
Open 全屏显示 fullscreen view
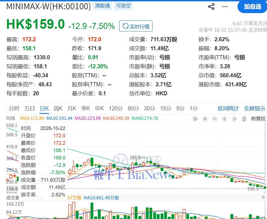[x=254, y=108]
